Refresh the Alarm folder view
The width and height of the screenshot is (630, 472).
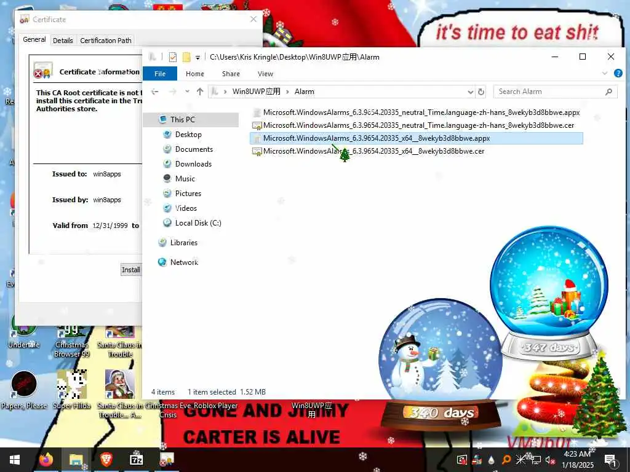(481, 92)
